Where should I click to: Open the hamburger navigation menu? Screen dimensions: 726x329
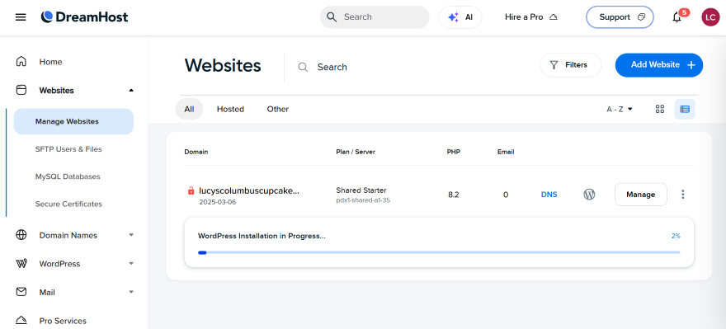(21, 17)
